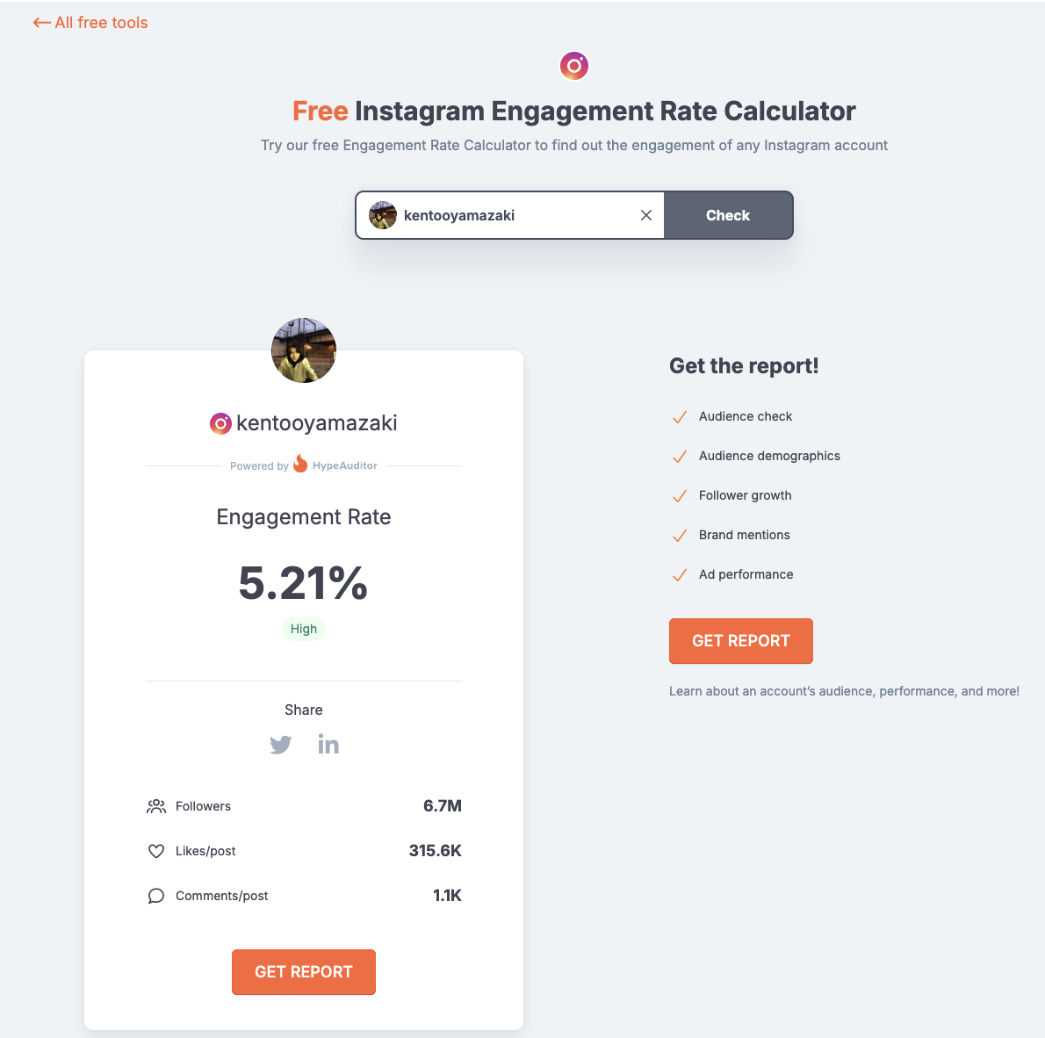The image size is (1045, 1038).
Task: Click the Comments/post speech bubble icon
Action: (156, 896)
